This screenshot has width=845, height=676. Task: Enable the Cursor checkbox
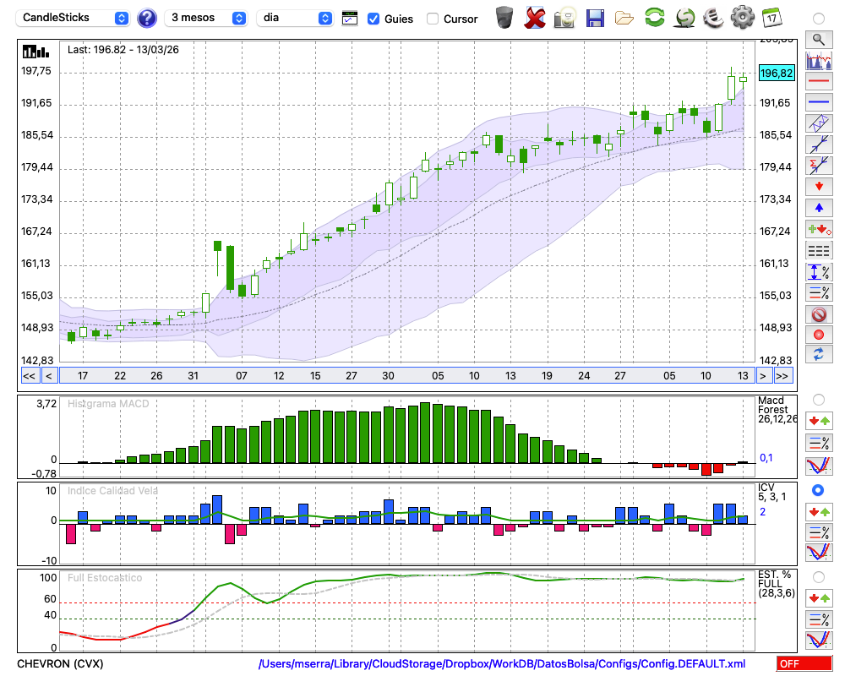pyautogui.click(x=433, y=19)
